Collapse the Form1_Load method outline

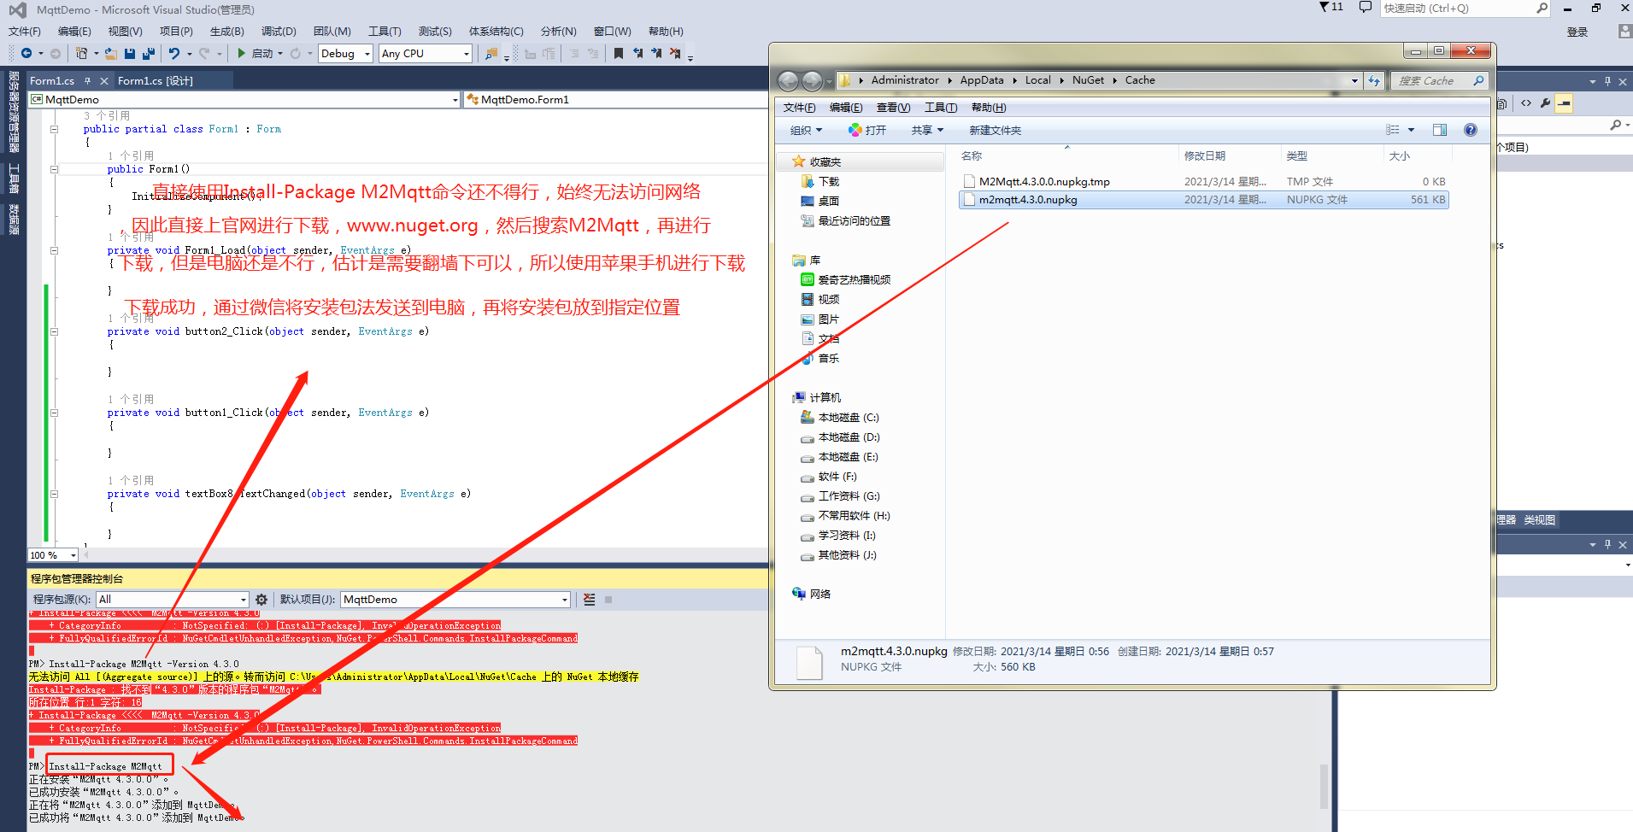pos(54,251)
